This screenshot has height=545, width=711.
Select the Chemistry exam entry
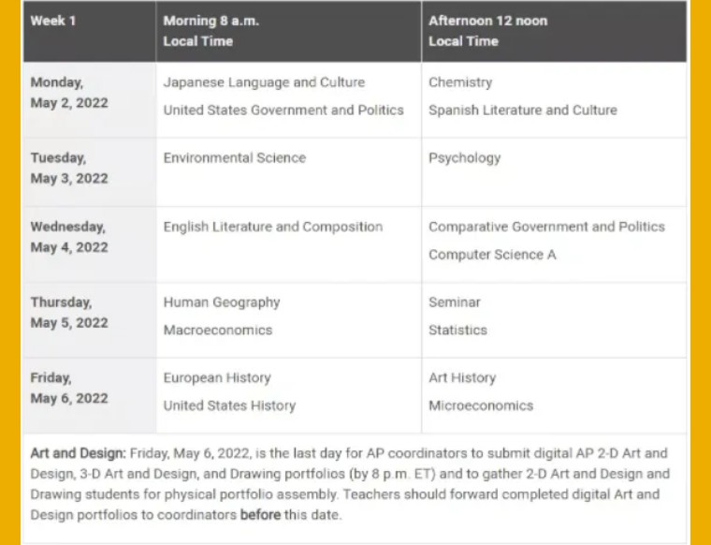coord(460,82)
